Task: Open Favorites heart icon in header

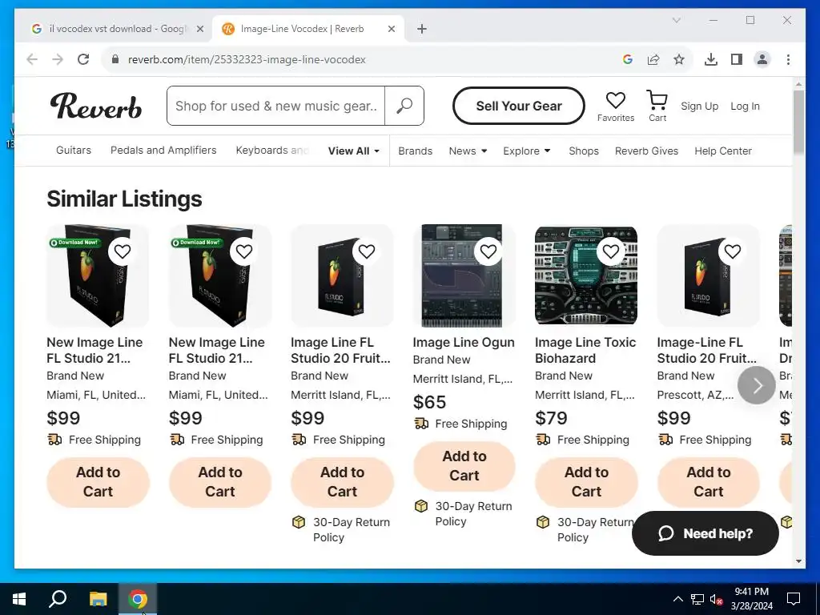Action: (x=616, y=107)
